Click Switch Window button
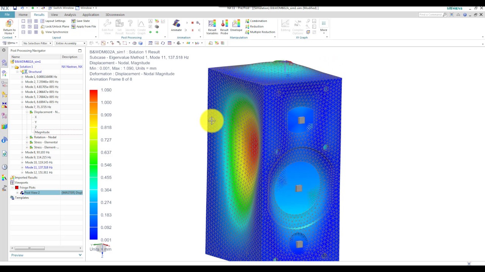 pos(61,8)
